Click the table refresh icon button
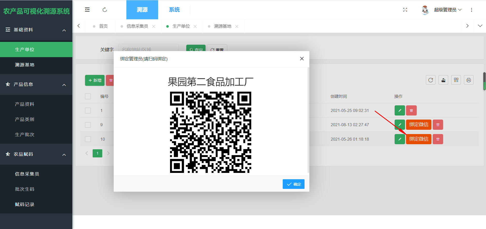 point(431,80)
